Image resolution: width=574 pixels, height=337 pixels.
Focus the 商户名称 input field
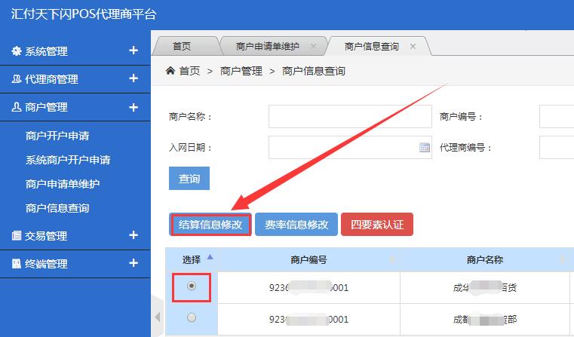350,116
